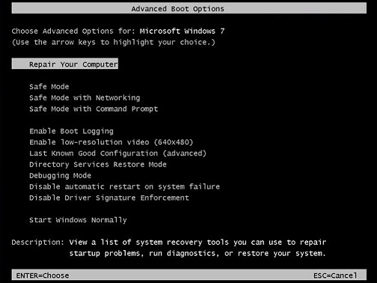Click the ESC=Cancel hint in footer
The image size is (377, 283).
[335, 276]
